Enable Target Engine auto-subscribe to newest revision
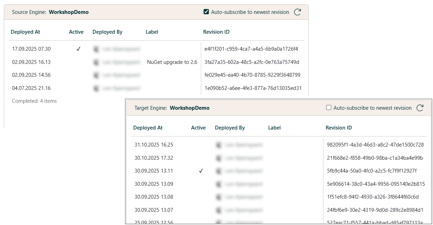The width and height of the screenshot is (433, 225). 329,108
